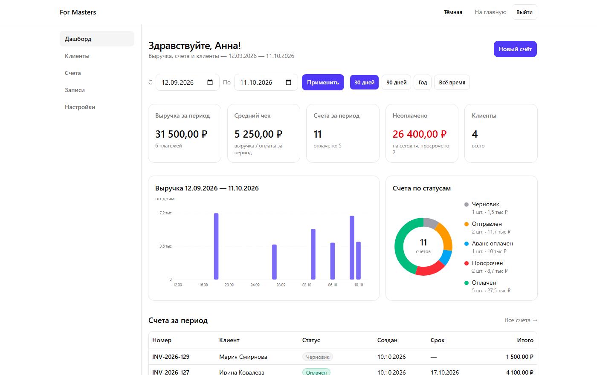Screen dimensions: 597x375
Task: Apply the date range with Применить
Action: click(x=323, y=82)
